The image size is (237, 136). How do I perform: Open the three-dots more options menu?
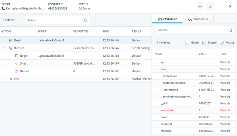point(221,7)
